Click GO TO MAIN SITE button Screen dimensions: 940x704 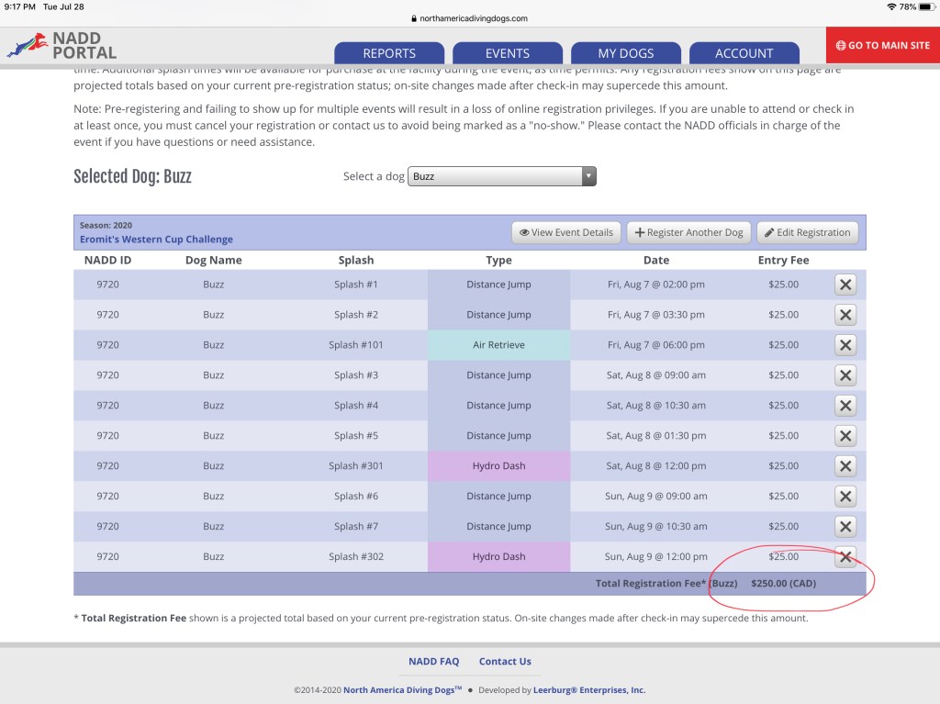click(x=883, y=45)
